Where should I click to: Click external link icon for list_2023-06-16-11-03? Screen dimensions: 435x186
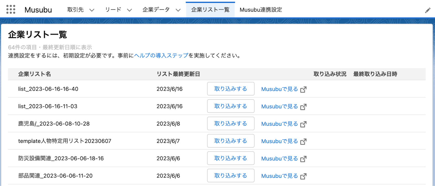(303, 107)
